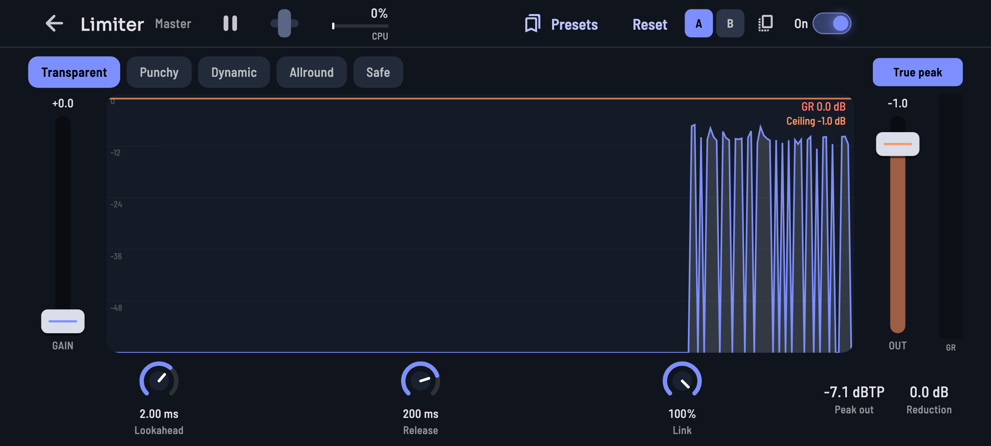Click the OUT ceiling slider handle

click(898, 144)
